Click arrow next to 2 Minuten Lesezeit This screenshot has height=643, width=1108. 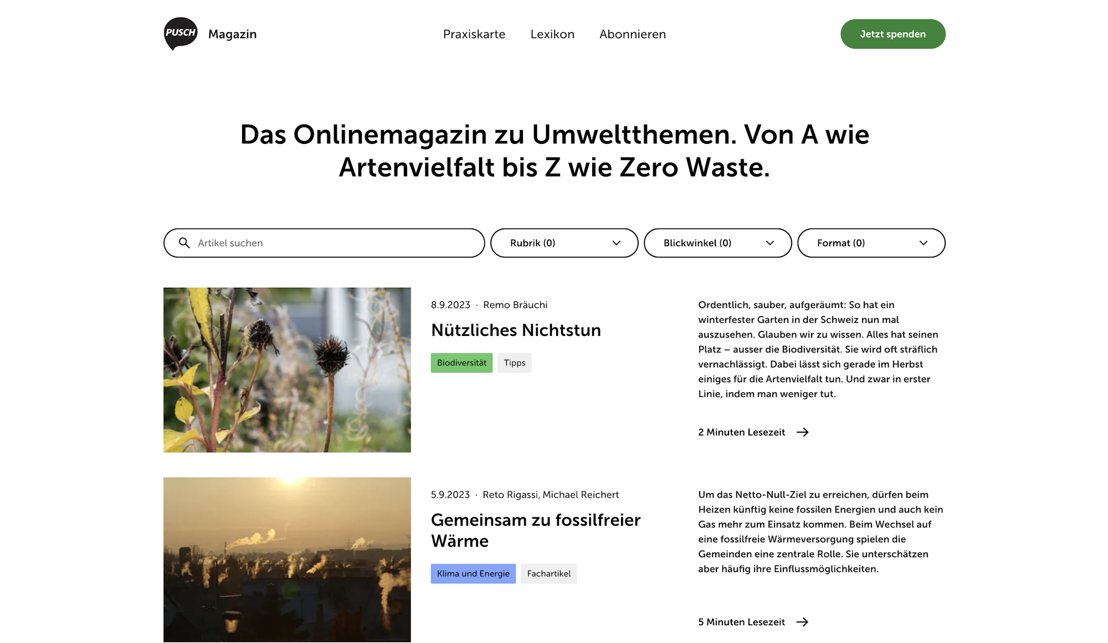(x=803, y=432)
